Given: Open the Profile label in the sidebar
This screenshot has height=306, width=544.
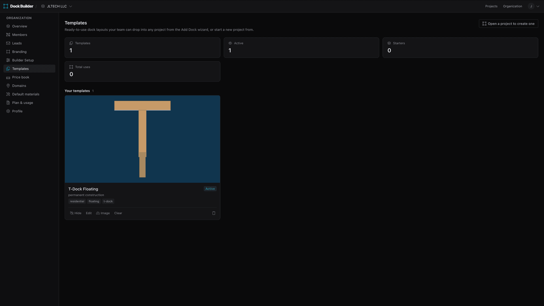Looking at the screenshot, I should pos(17,111).
